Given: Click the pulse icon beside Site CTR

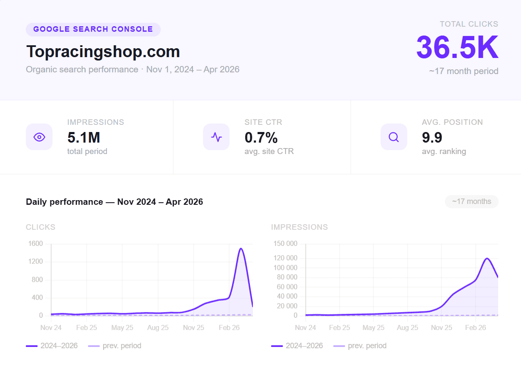Looking at the screenshot, I should (x=216, y=137).
